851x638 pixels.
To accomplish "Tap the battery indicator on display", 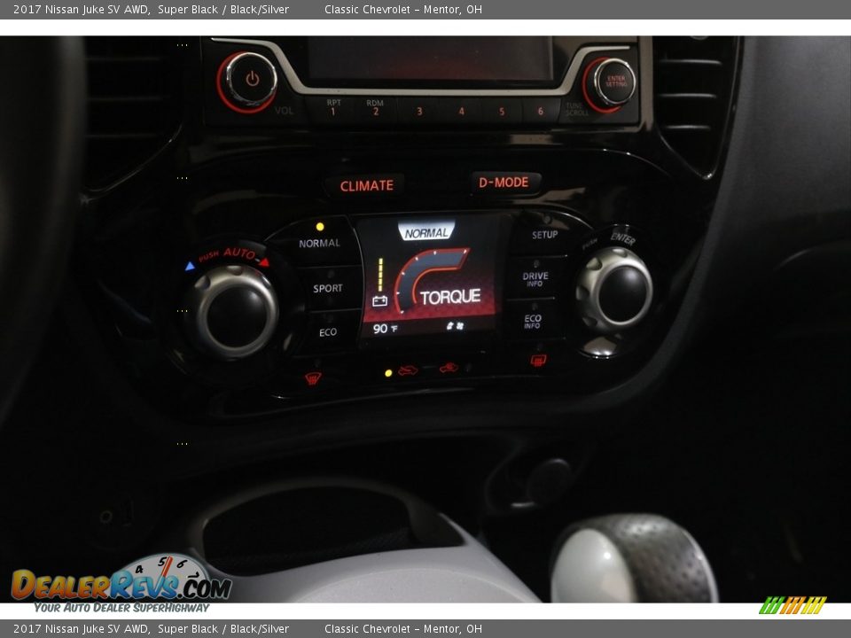I will (x=380, y=300).
